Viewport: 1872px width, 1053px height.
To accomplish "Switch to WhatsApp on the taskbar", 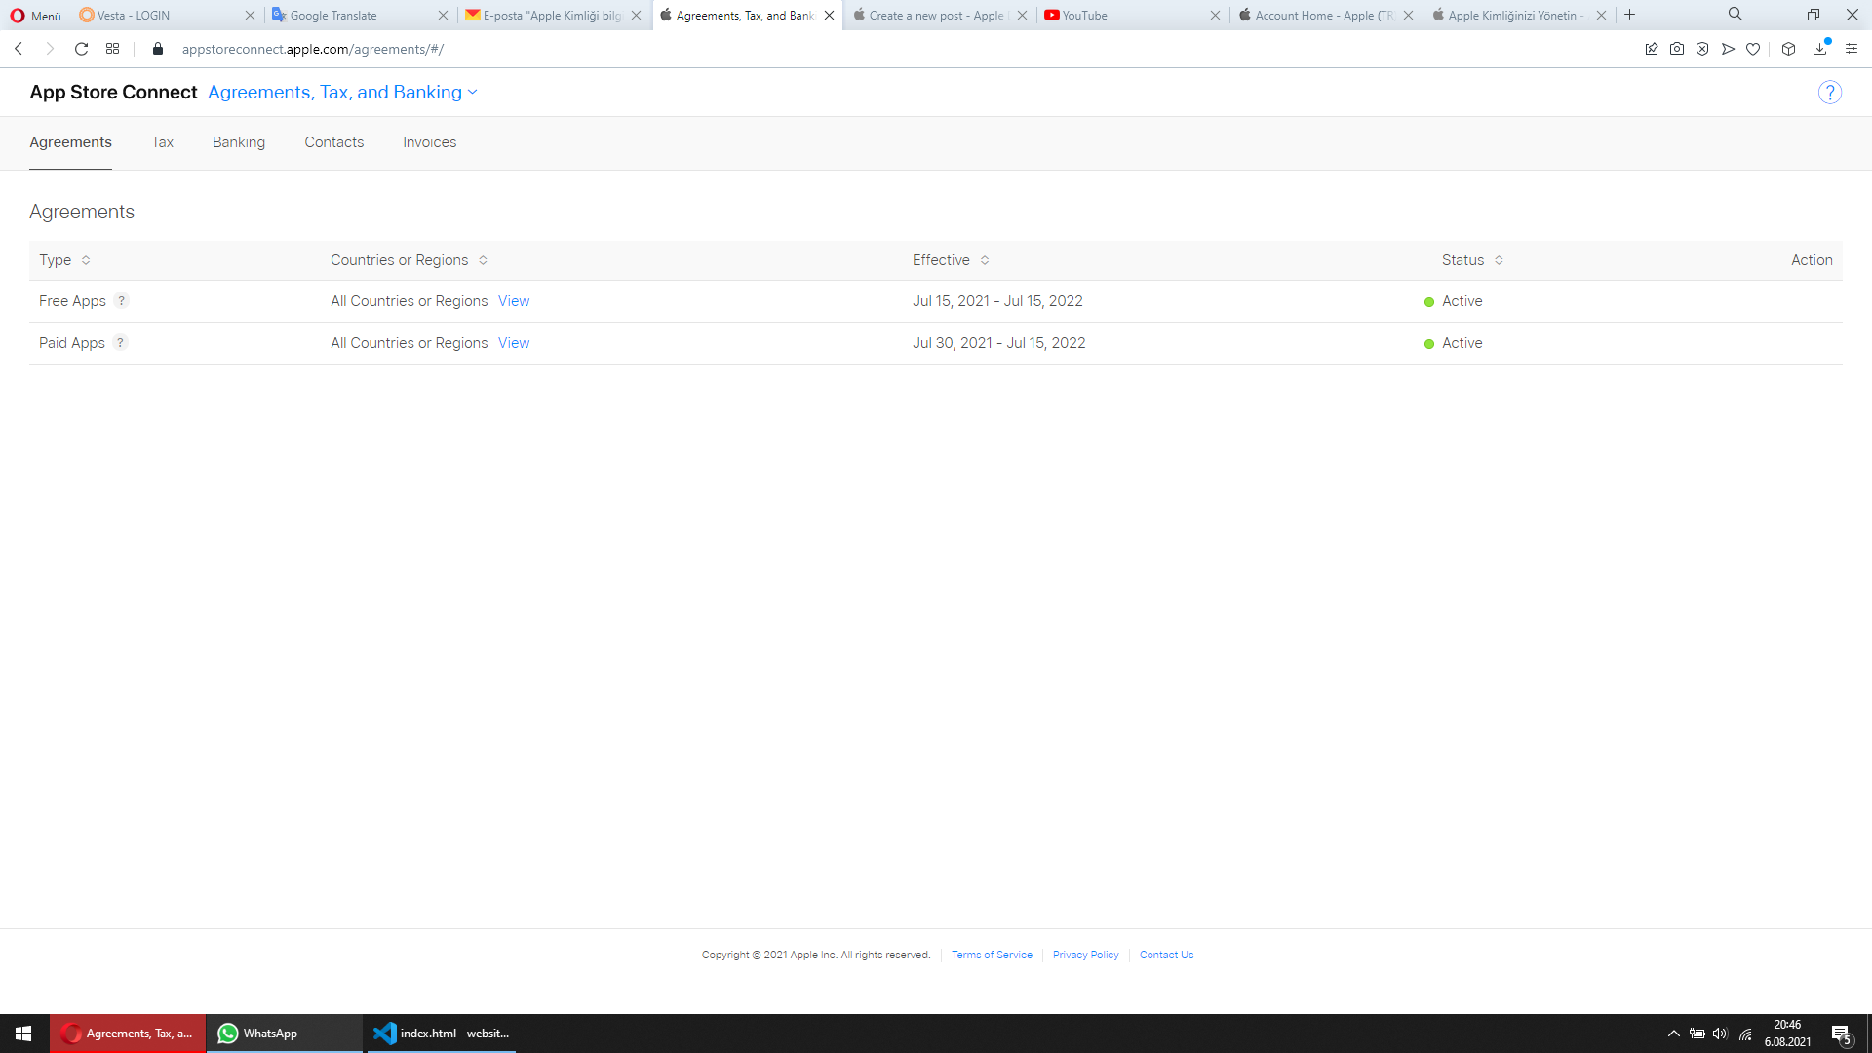I will tap(285, 1033).
